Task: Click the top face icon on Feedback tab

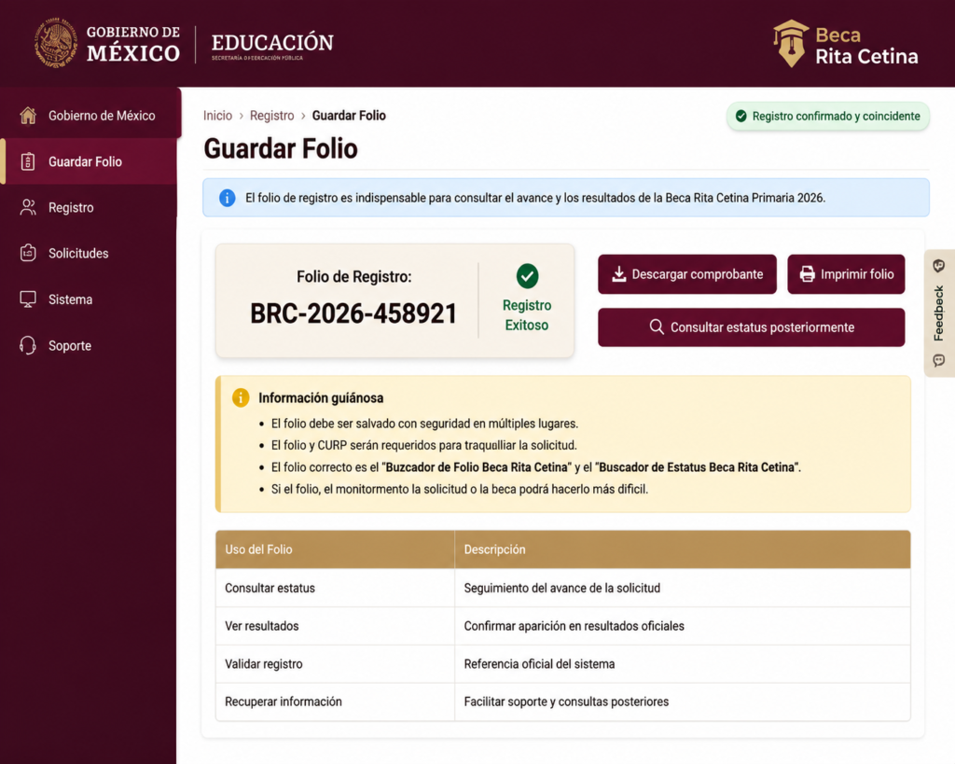Action: 938,266
